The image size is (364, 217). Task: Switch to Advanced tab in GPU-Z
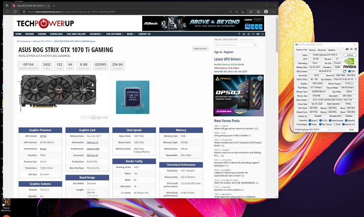pos(321,50)
